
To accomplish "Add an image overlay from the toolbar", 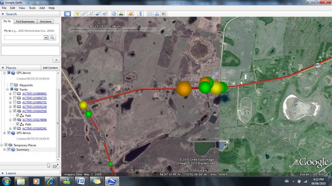I will [x=98, y=14].
